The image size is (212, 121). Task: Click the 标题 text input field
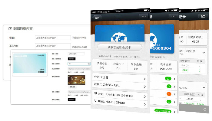click(53, 38)
